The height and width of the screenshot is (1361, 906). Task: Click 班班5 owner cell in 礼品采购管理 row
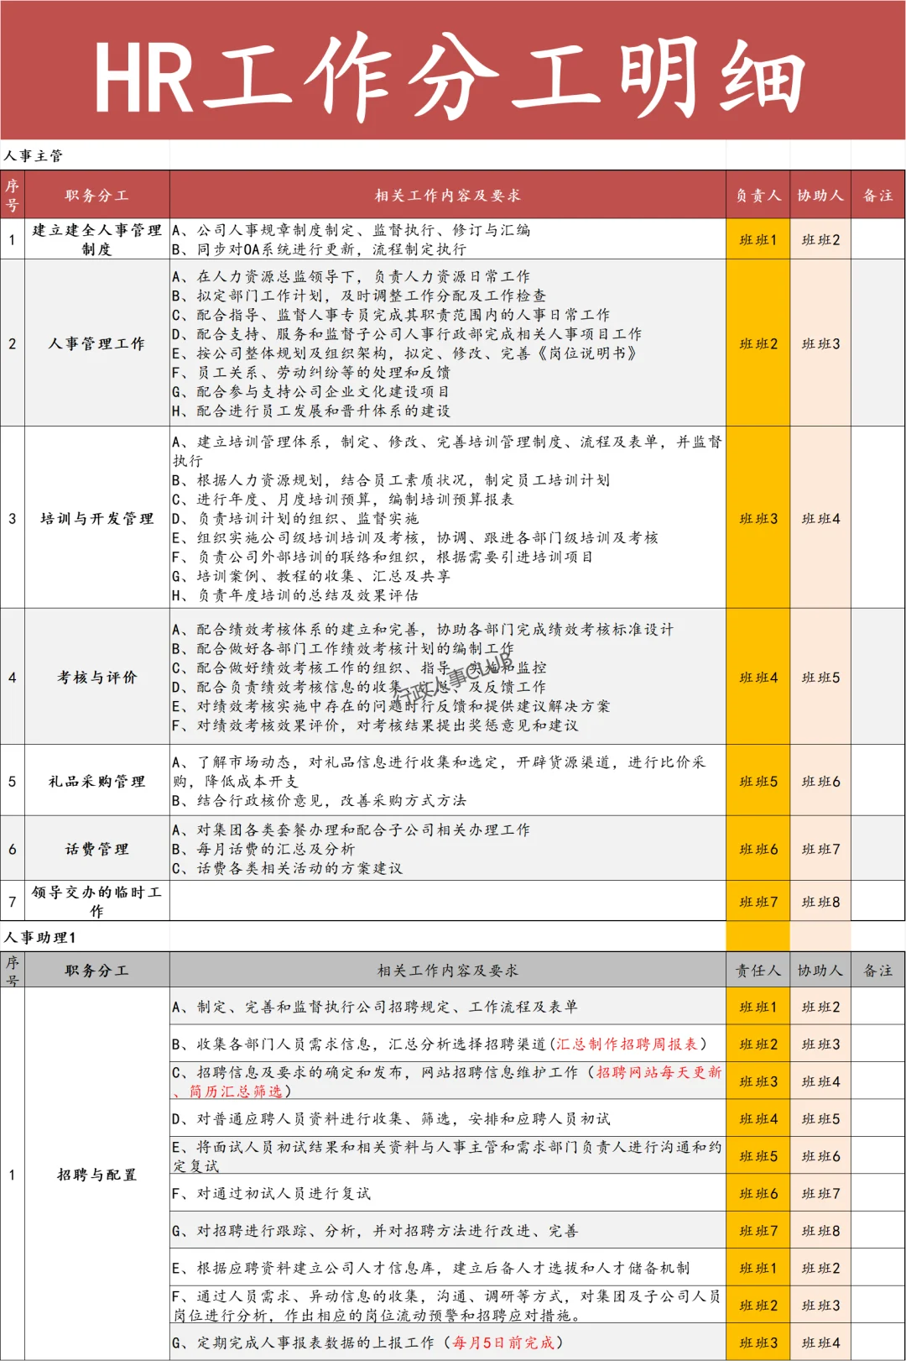(x=758, y=782)
